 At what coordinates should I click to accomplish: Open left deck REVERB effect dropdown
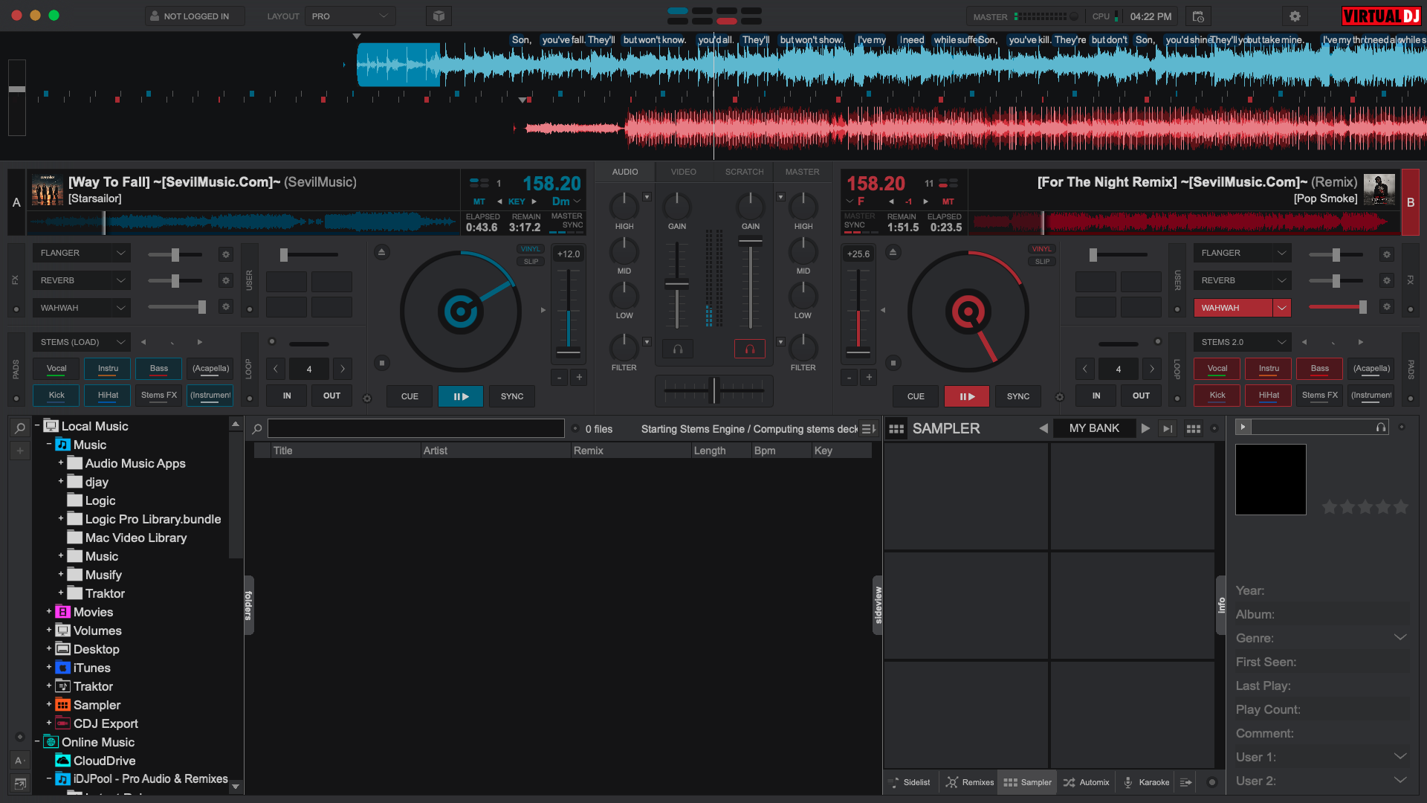[x=82, y=281]
